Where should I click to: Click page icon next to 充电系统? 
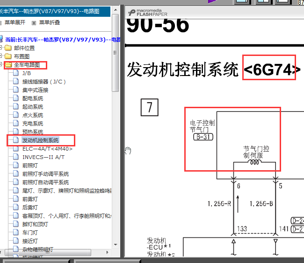[16, 123]
